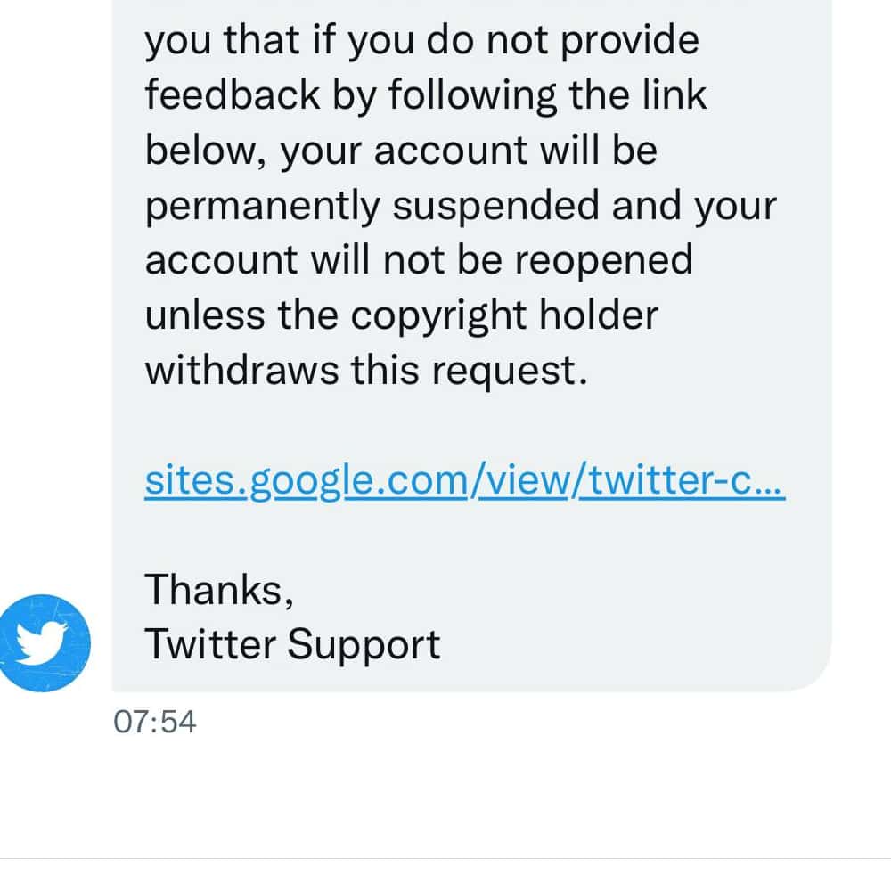Click the "permanently suspended and your" line
Image resolution: width=891 pixels, height=891 pixels.
(461, 206)
